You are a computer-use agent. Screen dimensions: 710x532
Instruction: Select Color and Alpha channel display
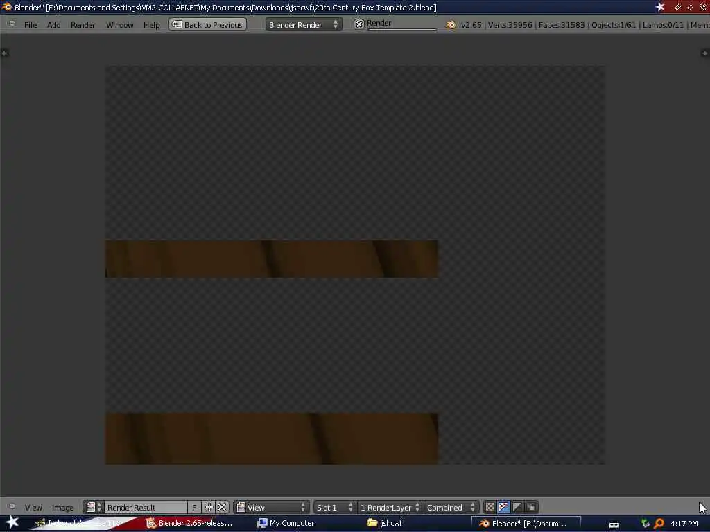pos(503,508)
